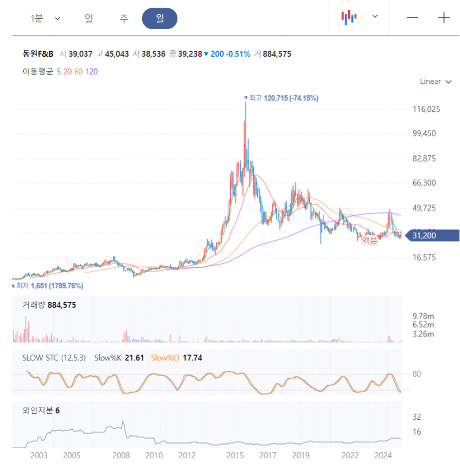Viewport: 460px width, 476px height.
Task: Open the Linear scale dropdown
Action: pyautogui.click(x=436, y=82)
